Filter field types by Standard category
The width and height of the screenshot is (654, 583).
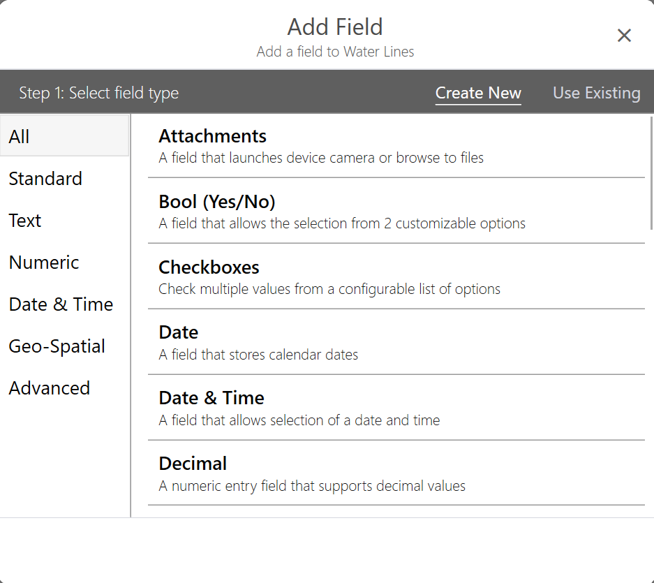coord(45,179)
